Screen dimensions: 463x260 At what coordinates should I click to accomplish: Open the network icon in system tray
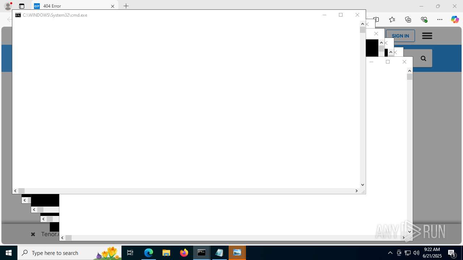tap(408, 253)
